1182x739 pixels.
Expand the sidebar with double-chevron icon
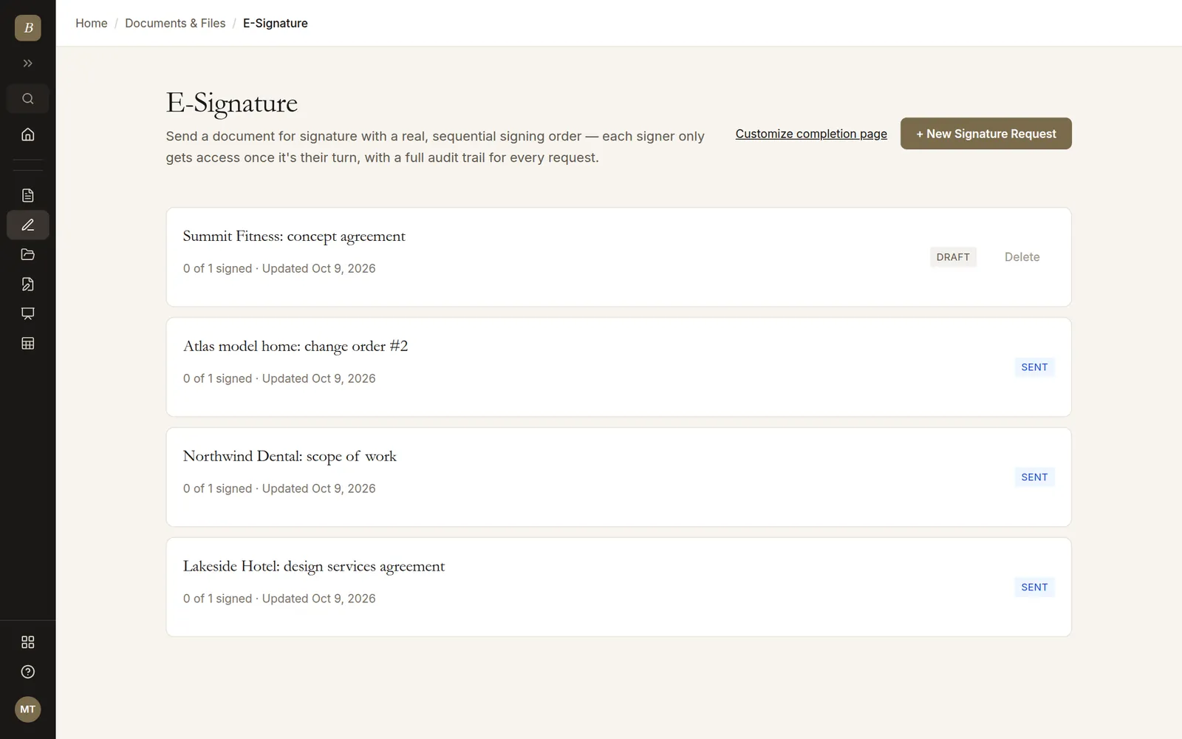(x=28, y=64)
